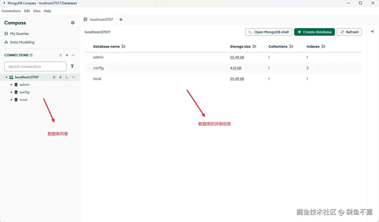Create database plus icon on localhost:27017 row
The width and height of the screenshot is (379, 222).
pos(60,77)
